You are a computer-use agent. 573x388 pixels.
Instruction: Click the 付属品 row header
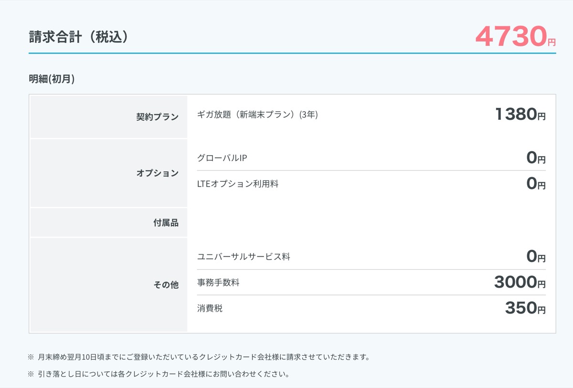tap(109, 222)
